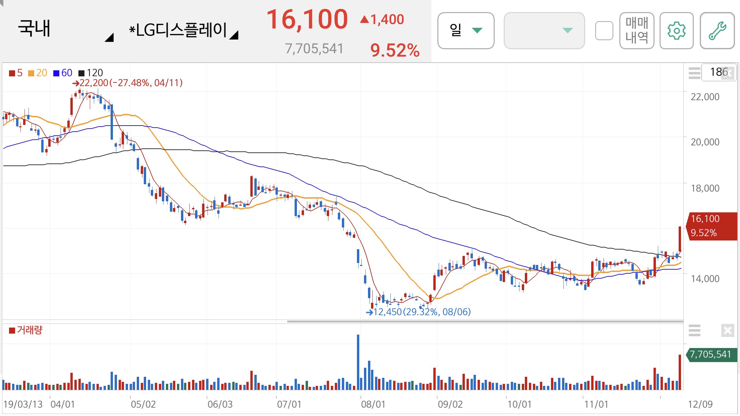
Task: Open the price chart hamburger menu
Action: (694, 73)
